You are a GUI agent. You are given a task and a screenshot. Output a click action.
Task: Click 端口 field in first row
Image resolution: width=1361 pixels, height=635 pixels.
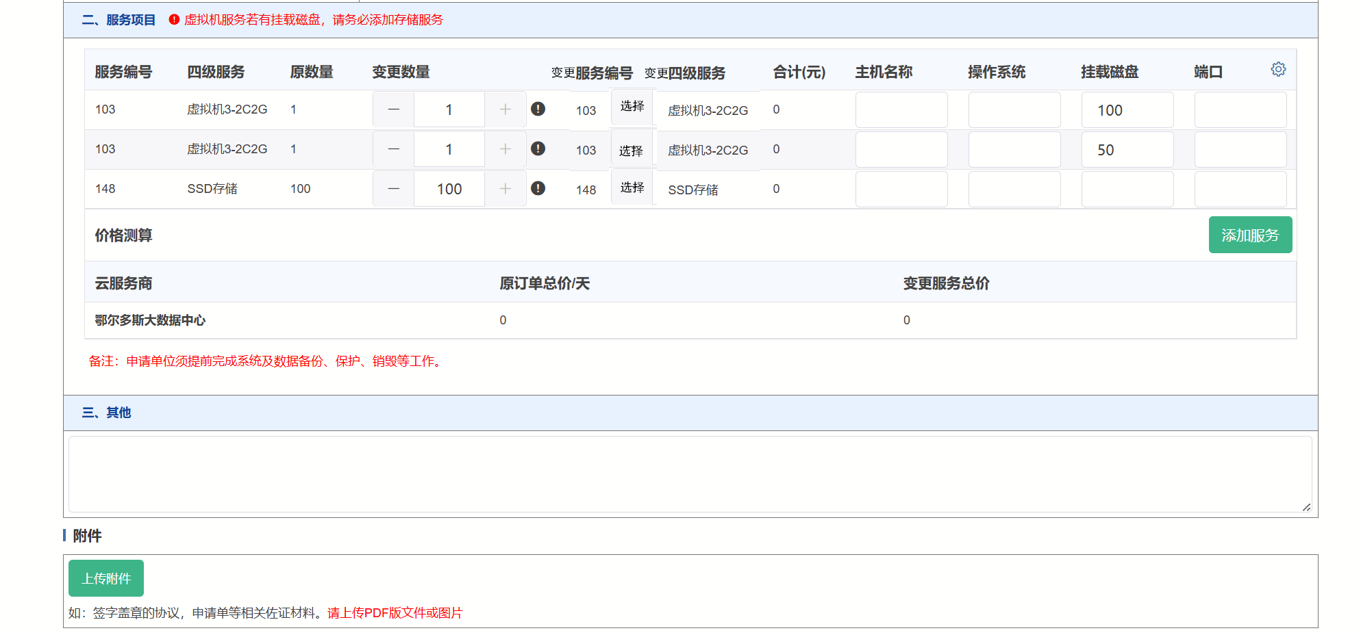(x=1240, y=109)
